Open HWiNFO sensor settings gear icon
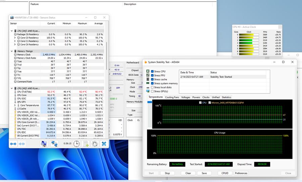Screen dimensions: 302x182 [95, 144]
